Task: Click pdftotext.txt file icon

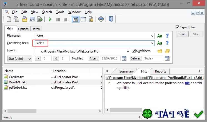Action: click(x=6, y=87)
